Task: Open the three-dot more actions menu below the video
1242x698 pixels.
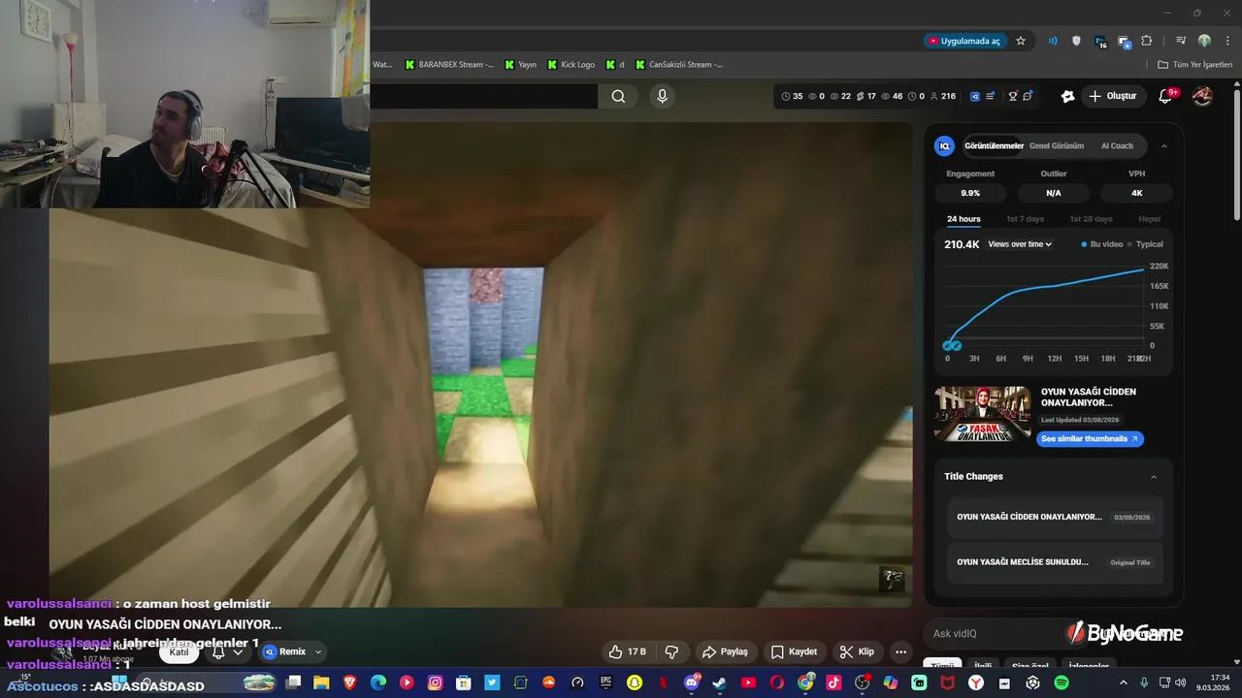Action: click(x=900, y=651)
